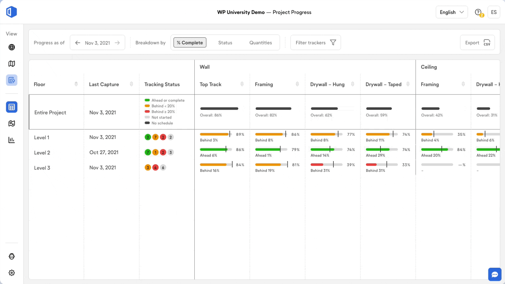Viewport: 505px width, 284px height.
Task: Open the English language dropdown
Action: (452, 12)
